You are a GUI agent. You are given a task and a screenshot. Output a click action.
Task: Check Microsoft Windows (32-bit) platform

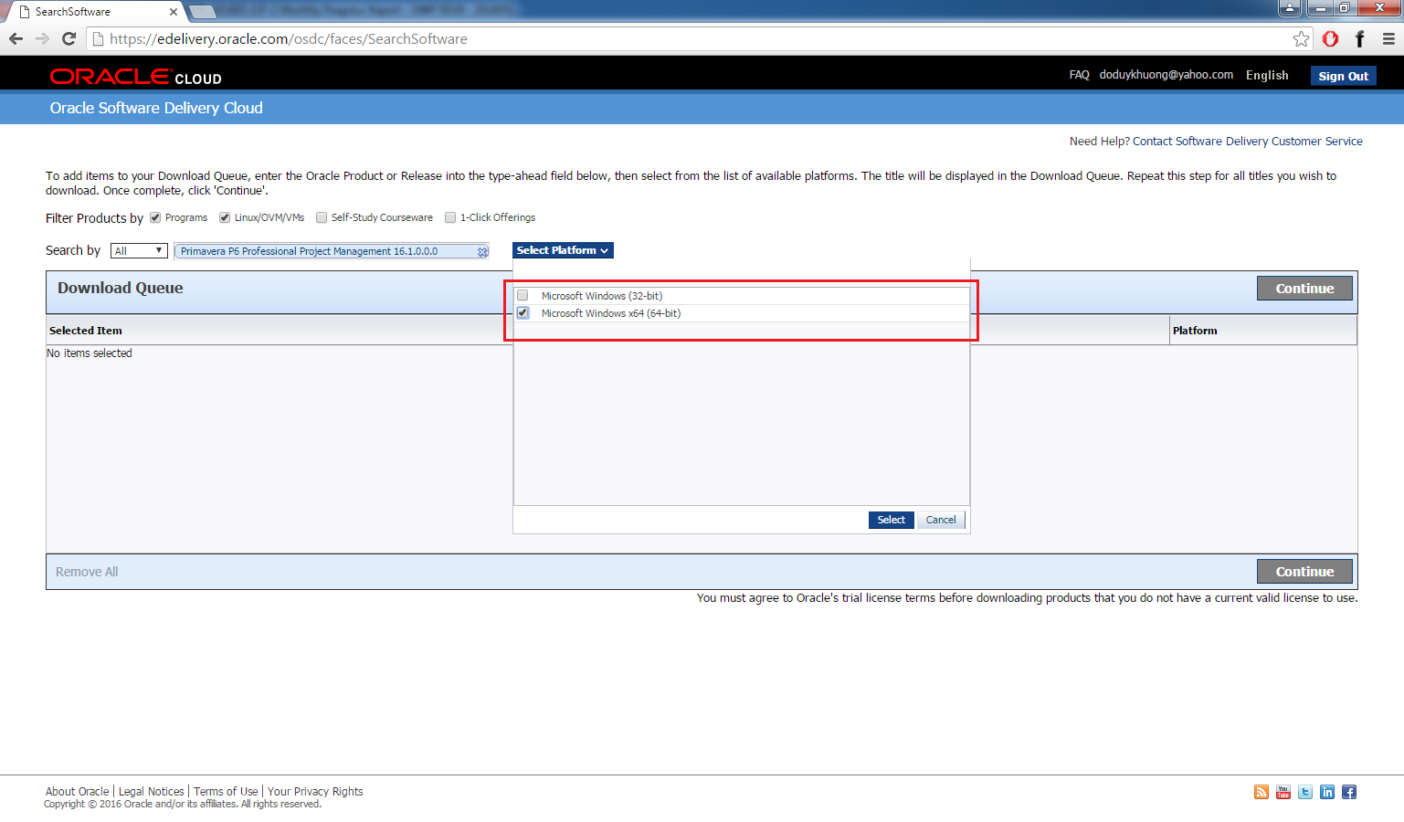pyautogui.click(x=523, y=296)
